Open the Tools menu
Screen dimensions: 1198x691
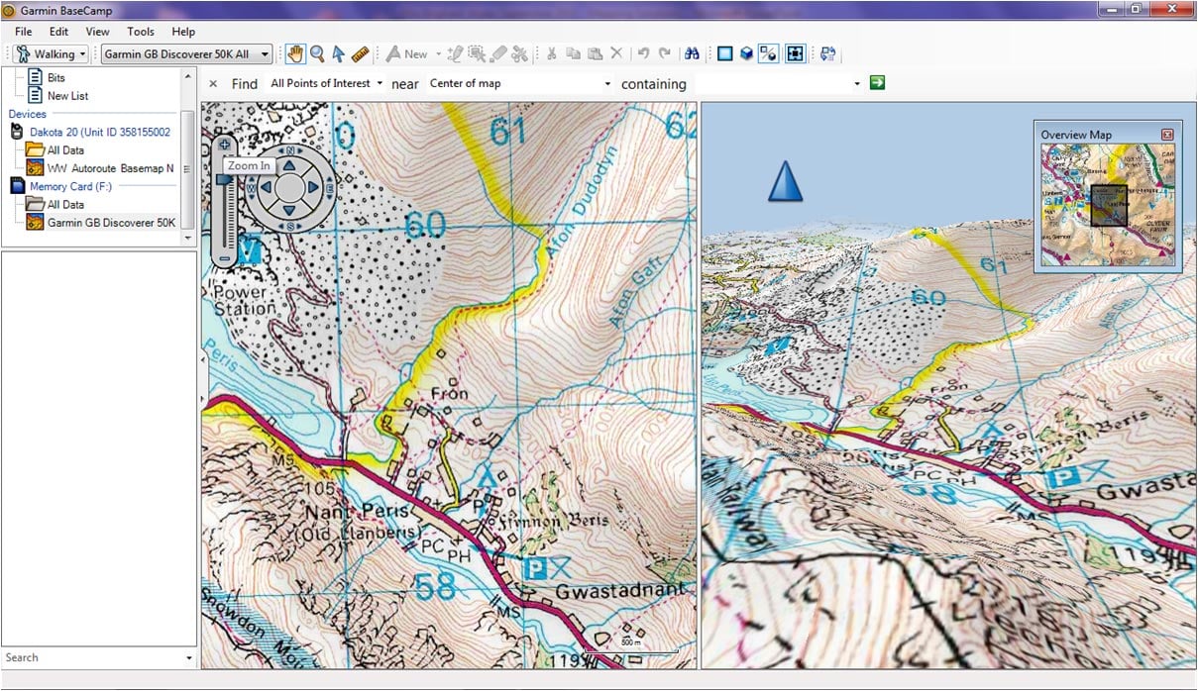click(141, 32)
